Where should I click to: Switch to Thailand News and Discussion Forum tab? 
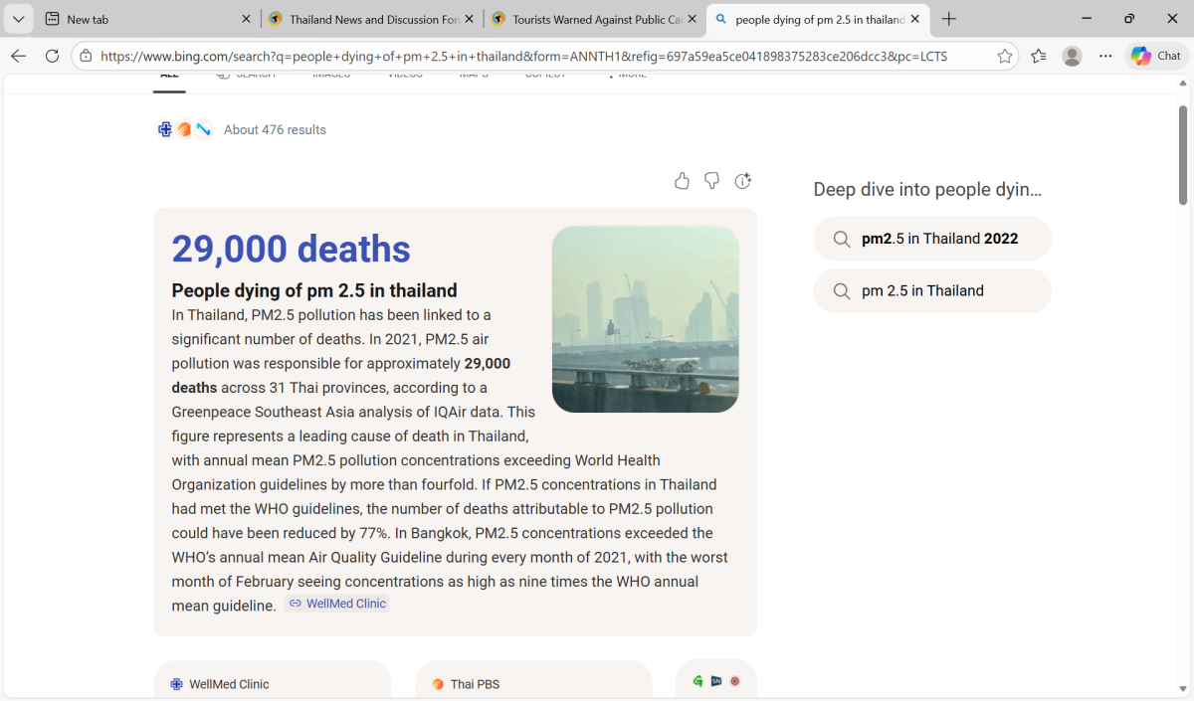(x=373, y=19)
